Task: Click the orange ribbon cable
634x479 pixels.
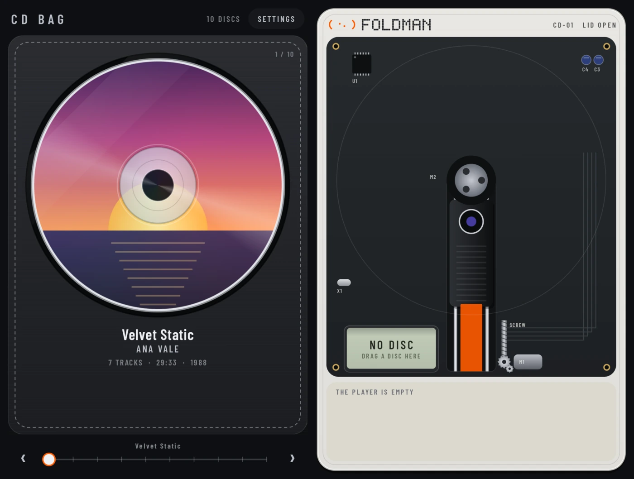Action: tap(471, 338)
